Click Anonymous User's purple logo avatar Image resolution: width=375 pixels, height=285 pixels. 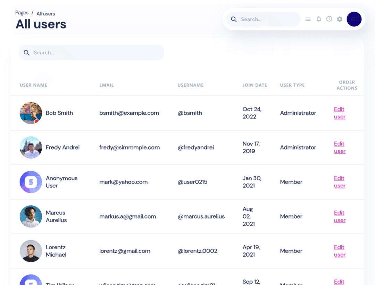[x=31, y=182]
